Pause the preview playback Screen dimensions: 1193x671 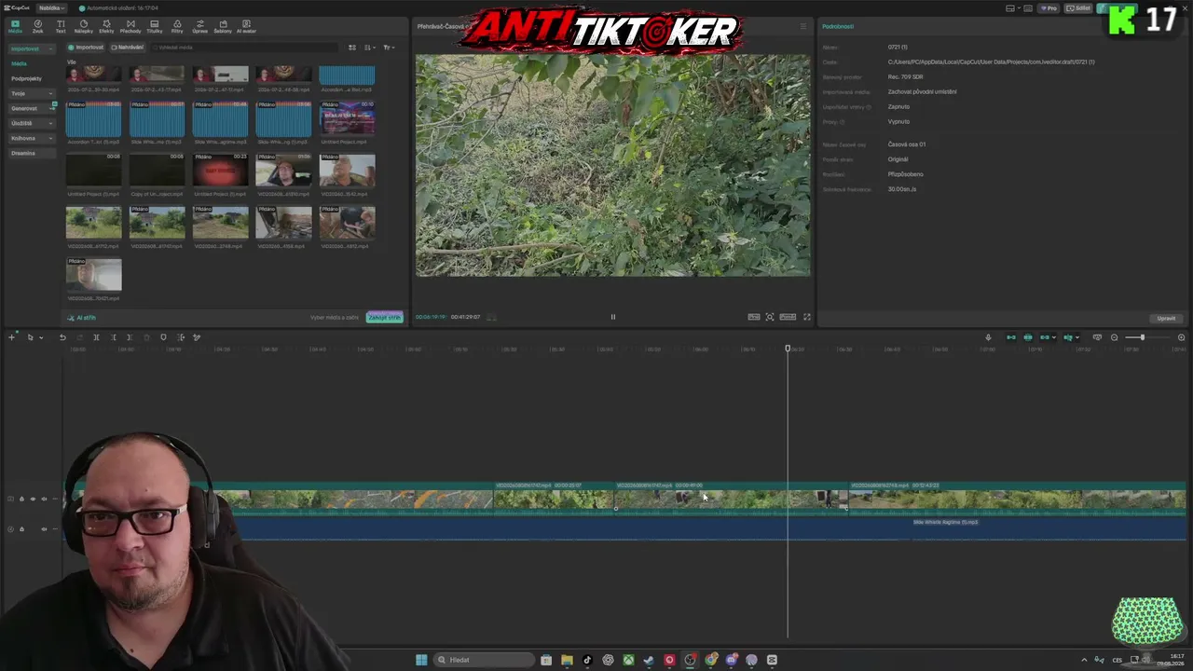(x=612, y=317)
